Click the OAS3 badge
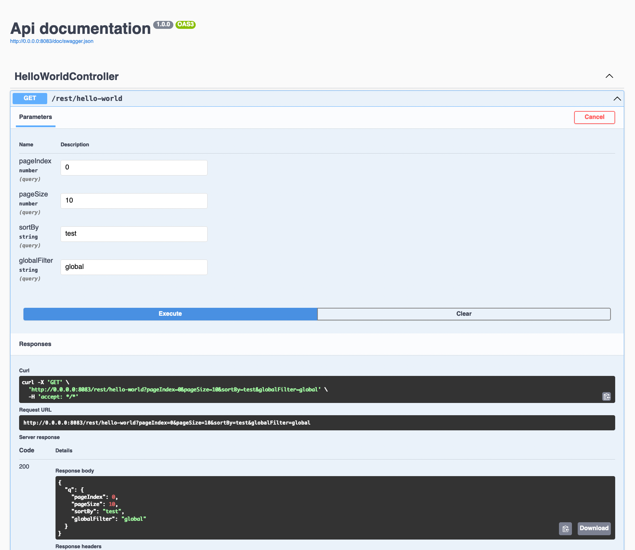The width and height of the screenshot is (635, 550). point(186,25)
